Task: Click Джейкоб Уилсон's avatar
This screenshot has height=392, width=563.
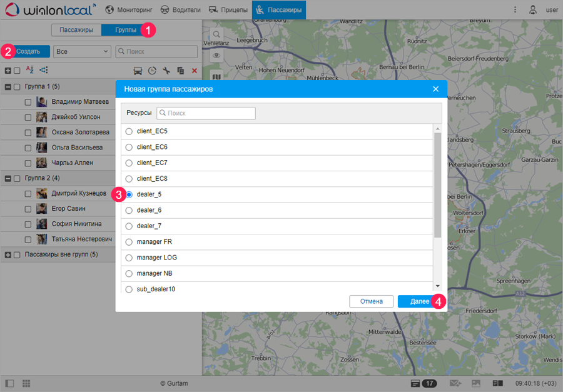Action: (42, 117)
